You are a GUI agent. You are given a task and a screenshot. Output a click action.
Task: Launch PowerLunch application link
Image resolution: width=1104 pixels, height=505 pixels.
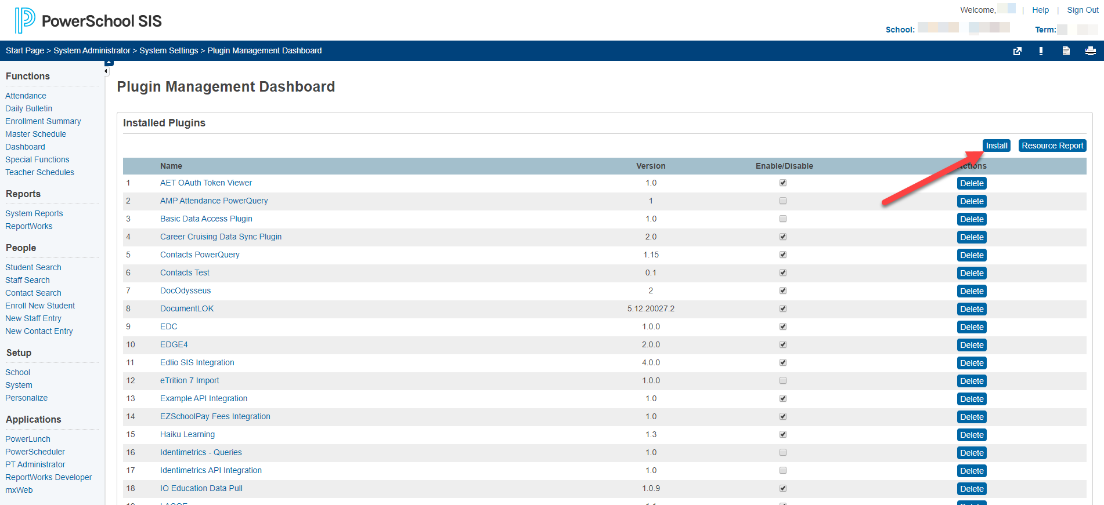tap(27, 439)
